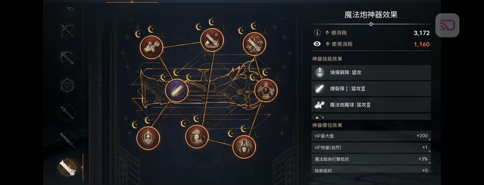484x185 pixels.
Task: Select the sword weapon icon in sidebar
Action: pyautogui.click(x=67, y=140)
